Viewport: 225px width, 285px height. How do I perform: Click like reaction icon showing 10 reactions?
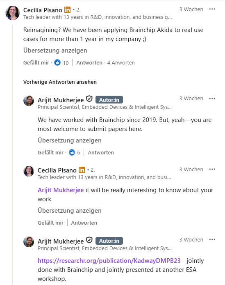click(57, 62)
